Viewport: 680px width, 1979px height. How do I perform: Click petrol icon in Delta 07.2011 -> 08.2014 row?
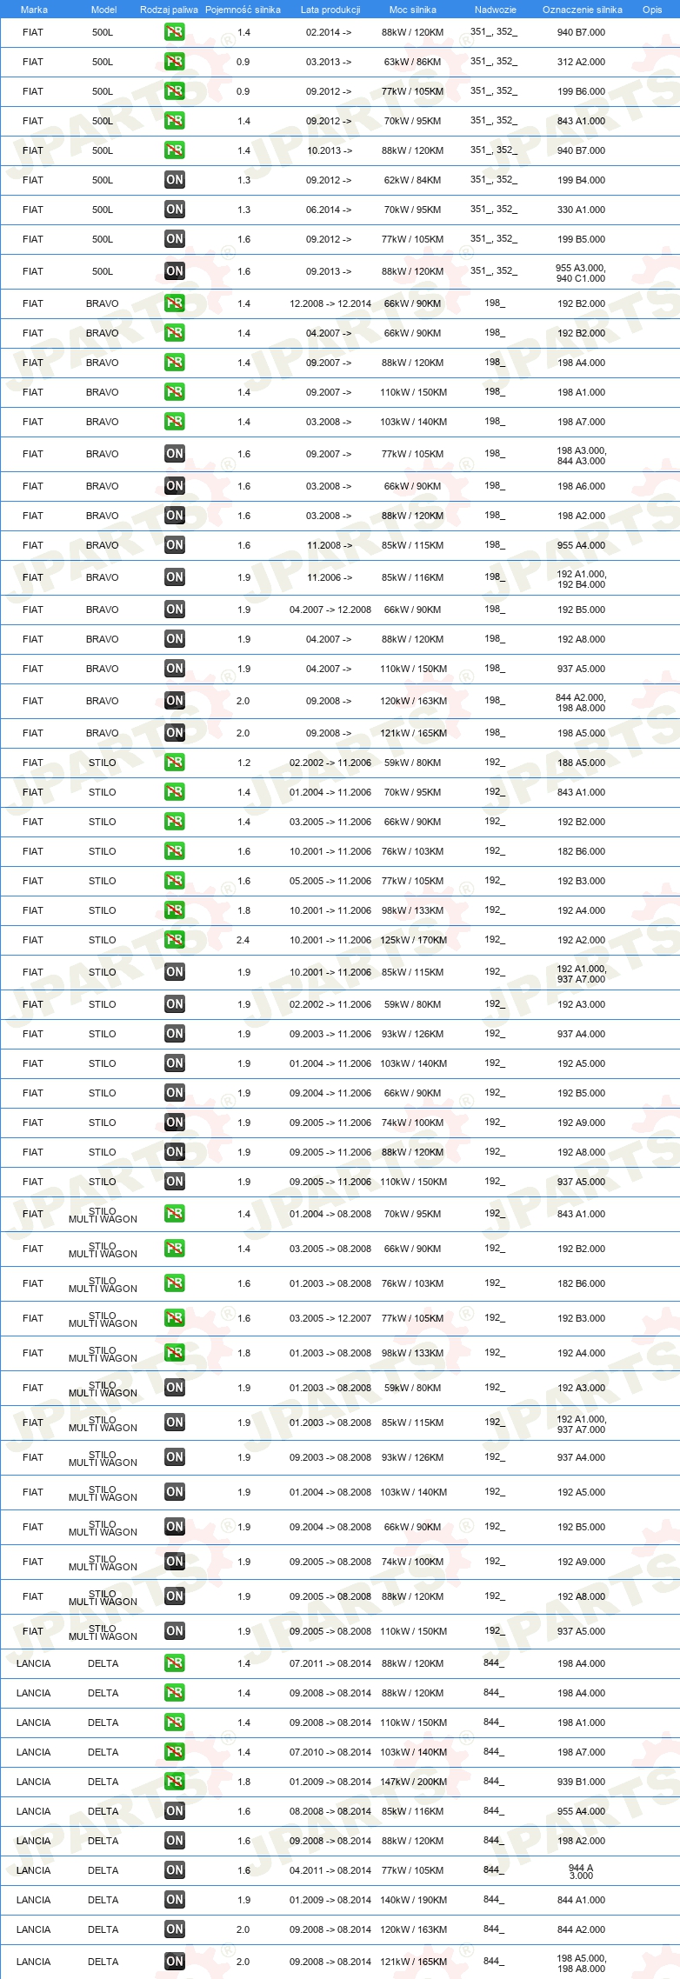point(175,1663)
